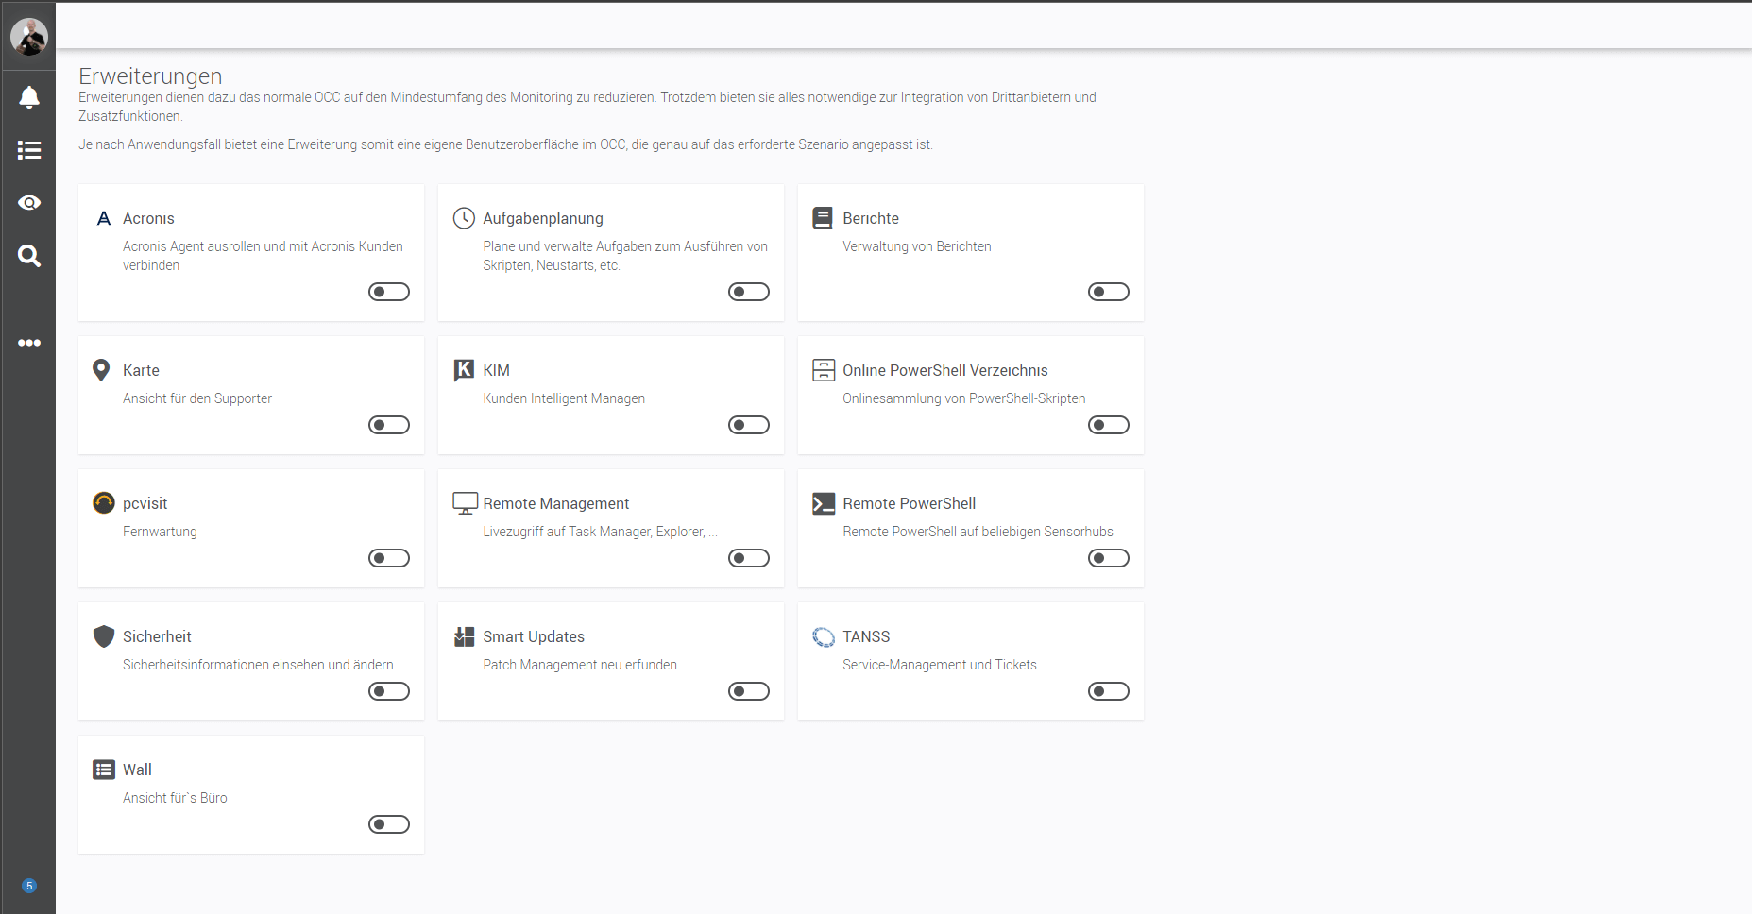Click the blue badge showing 5
Screen dimensions: 1752x914
point(29,886)
